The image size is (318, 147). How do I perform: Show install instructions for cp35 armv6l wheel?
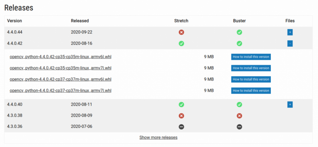click(x=251, y=57)
